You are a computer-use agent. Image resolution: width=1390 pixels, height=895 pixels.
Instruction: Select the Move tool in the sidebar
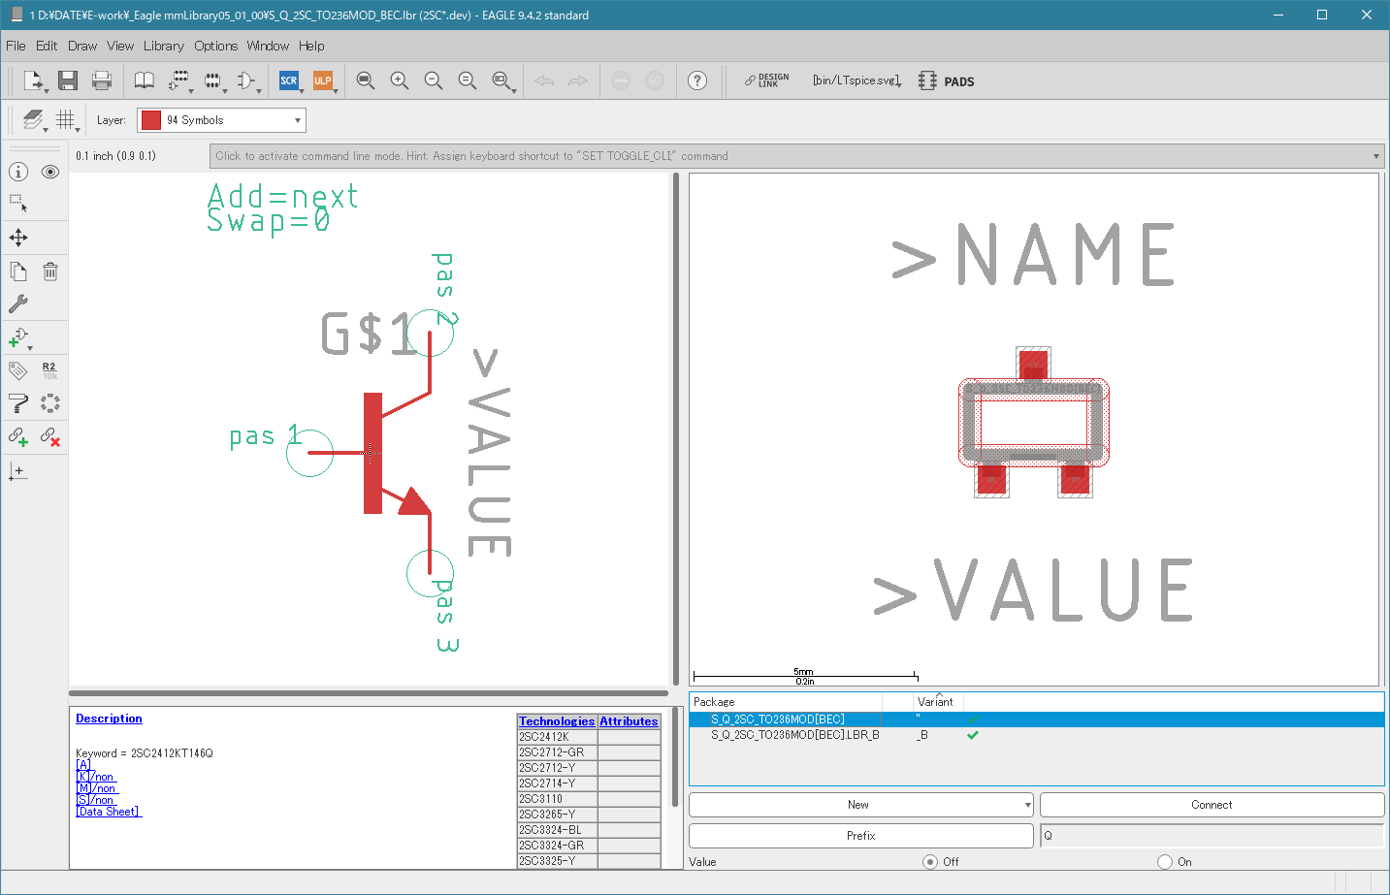[18, 238]
